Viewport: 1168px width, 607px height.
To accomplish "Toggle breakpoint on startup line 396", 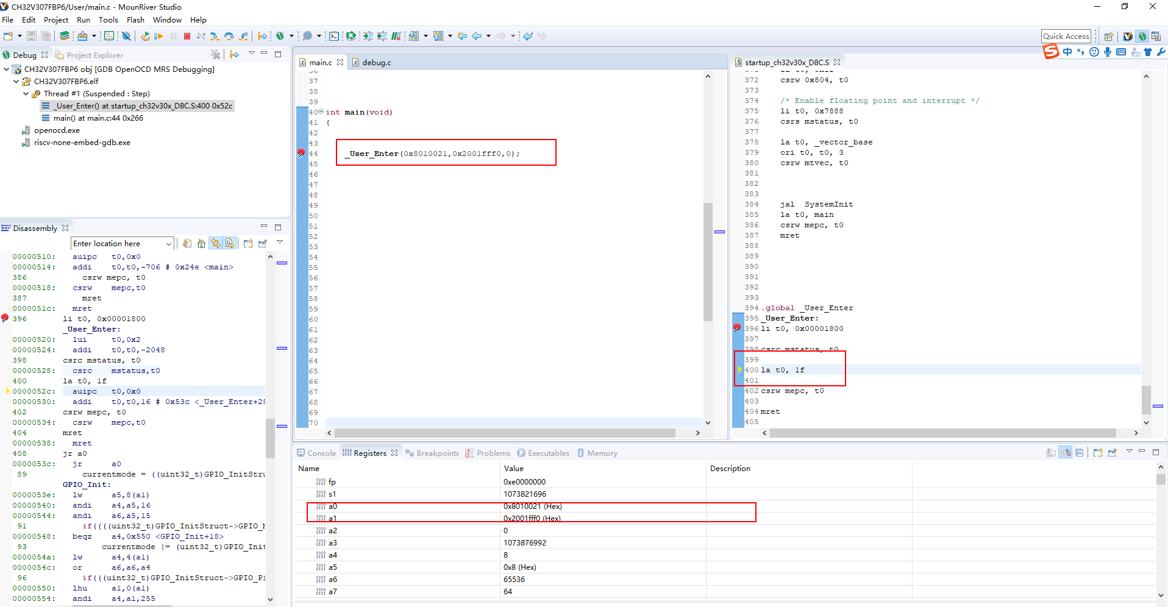I will 737,328.
